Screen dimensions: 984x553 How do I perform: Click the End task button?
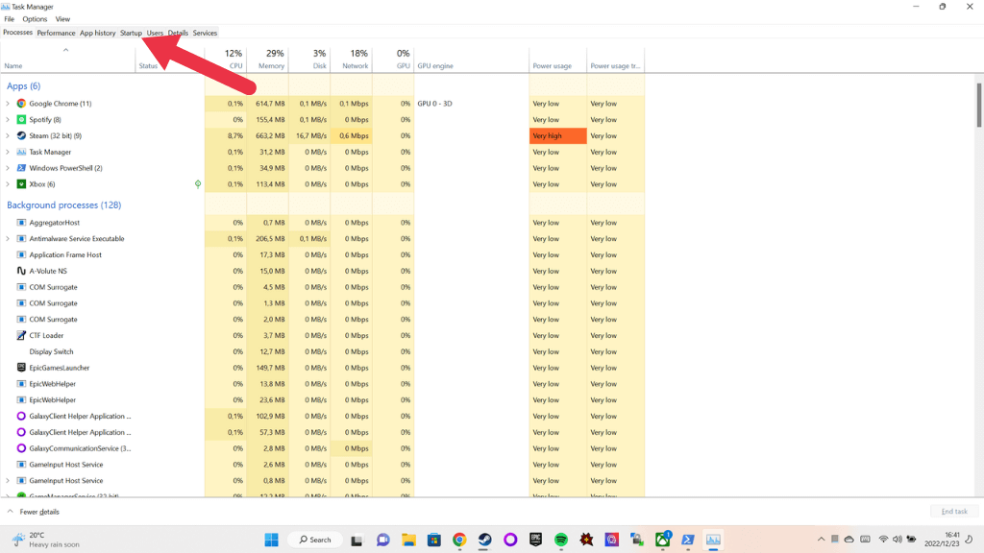(954, 512)
